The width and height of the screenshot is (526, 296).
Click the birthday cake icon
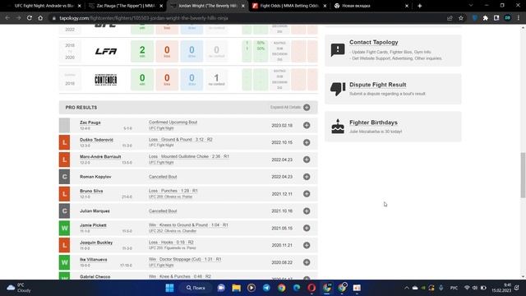click(x=338, y=127)
